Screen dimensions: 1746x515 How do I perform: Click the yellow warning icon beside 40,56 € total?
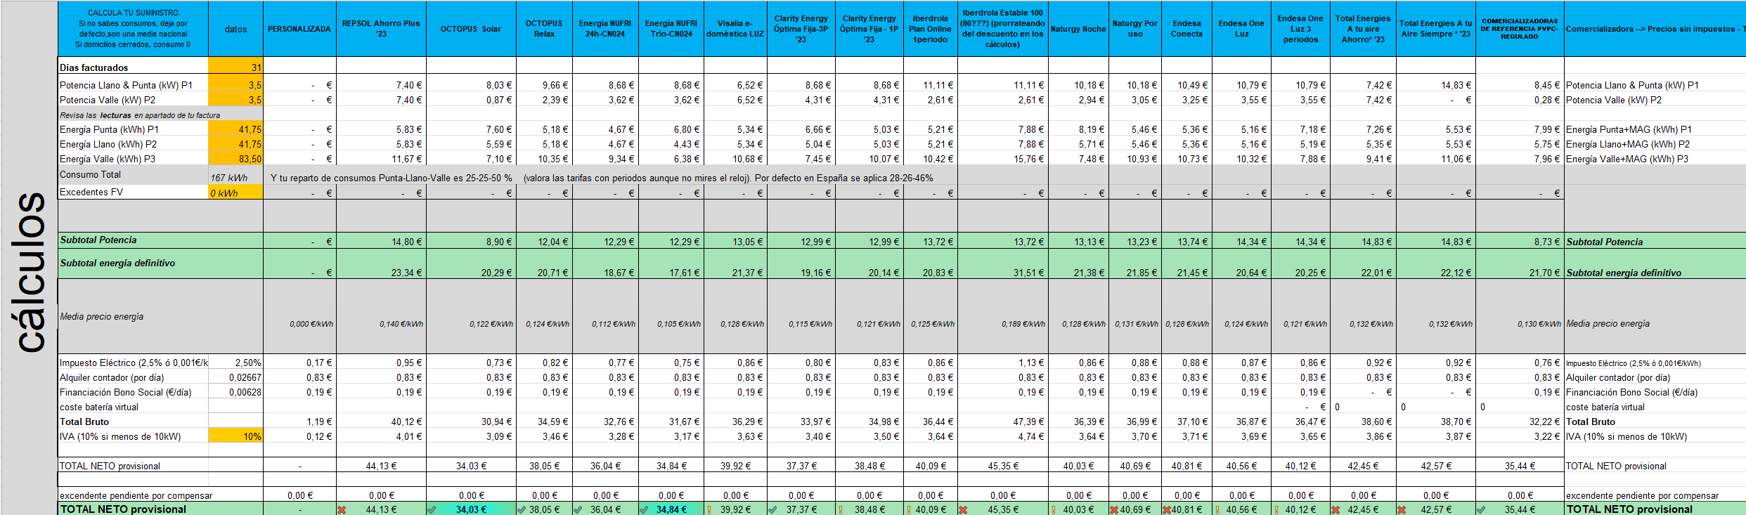[x=1217, y=509]
